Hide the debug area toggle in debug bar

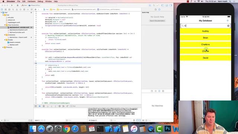click(x=36, y=106)
